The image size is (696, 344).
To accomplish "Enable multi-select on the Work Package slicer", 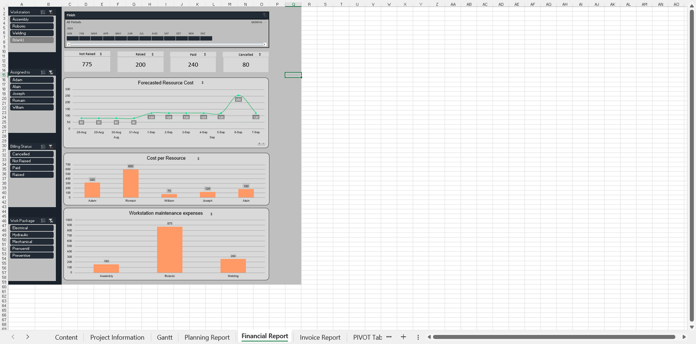I will coord(43,221).
